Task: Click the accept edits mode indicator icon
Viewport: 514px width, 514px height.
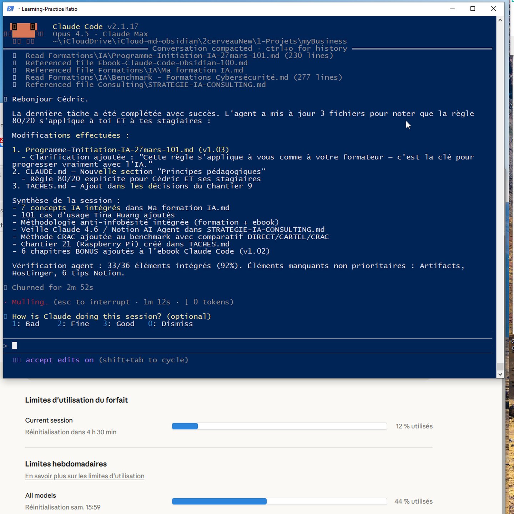Action: pos(17,360)
